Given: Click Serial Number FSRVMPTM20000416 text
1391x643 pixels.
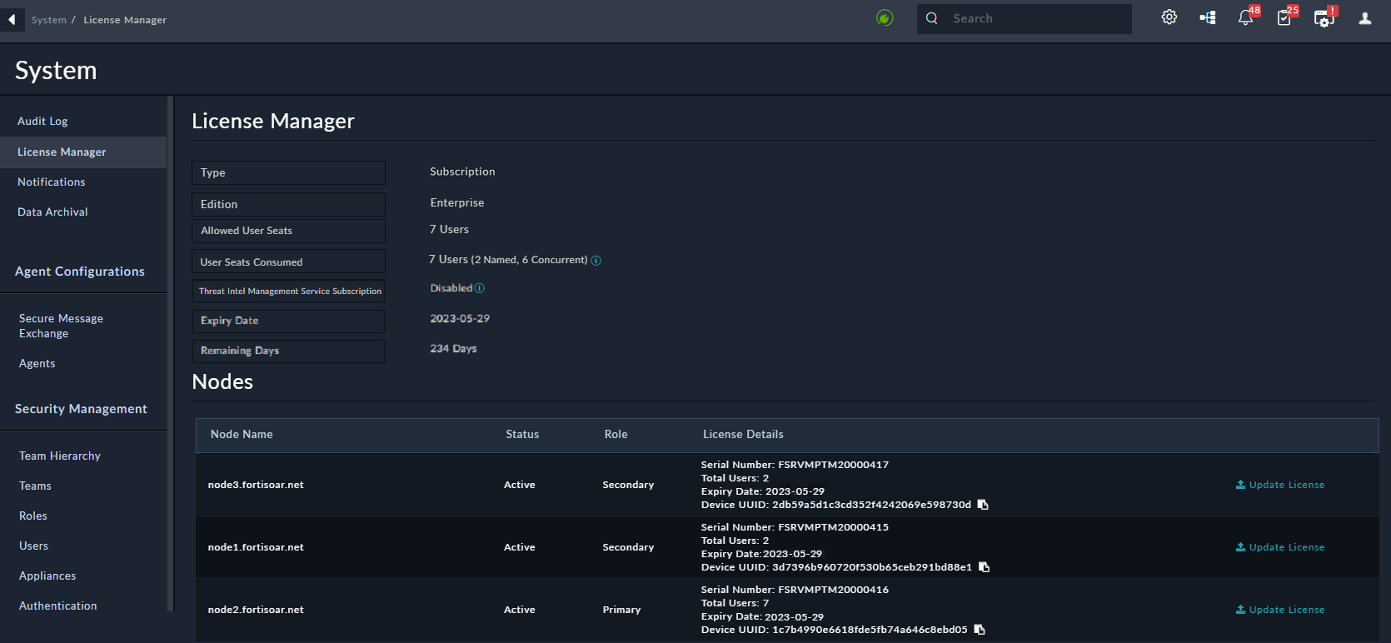Looking at the screenshot, I should [795, 590].
